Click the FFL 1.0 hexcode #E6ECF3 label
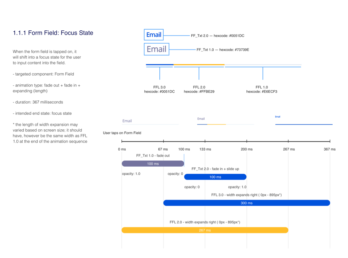The height and width of the screenshot is (258, 348). (x=262, y=90)
